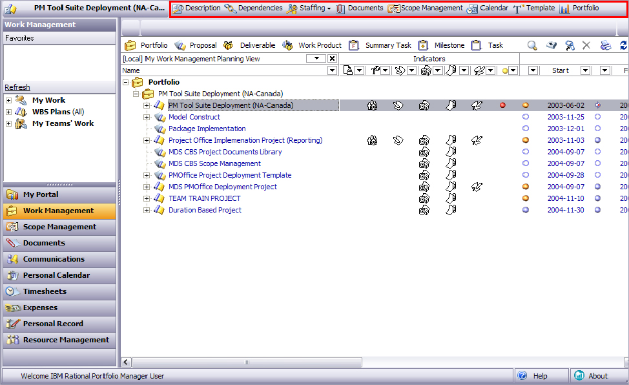629x385 pixels.
Task: Expand My Teams' Work in sidebar
Action: tap(8, 123)
